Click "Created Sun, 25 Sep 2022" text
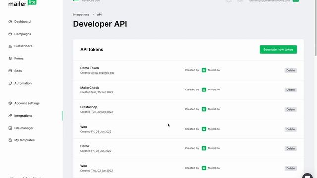 pos(97,92)
